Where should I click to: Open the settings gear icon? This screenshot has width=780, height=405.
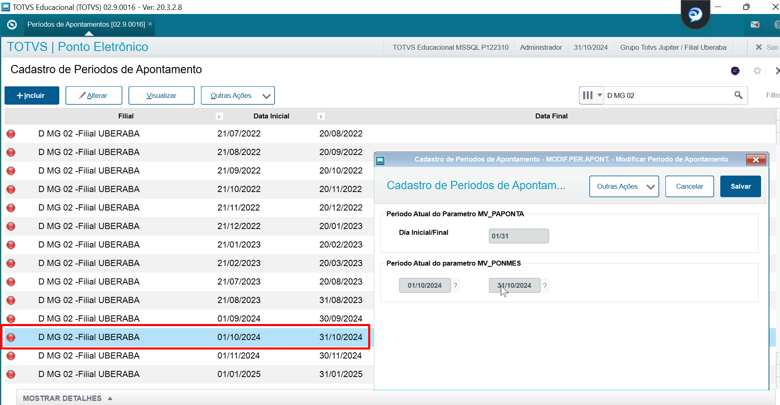(757, 71)
